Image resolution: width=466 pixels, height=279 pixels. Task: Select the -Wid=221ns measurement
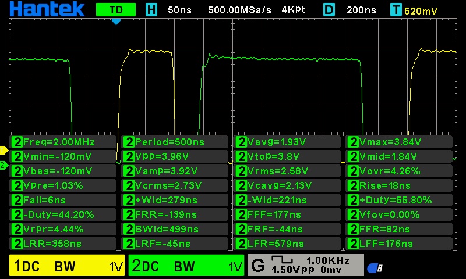[287, 200]
